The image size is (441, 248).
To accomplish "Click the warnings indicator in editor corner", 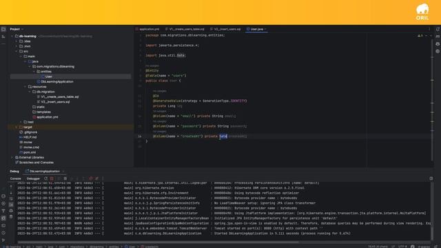I will 420,36.
